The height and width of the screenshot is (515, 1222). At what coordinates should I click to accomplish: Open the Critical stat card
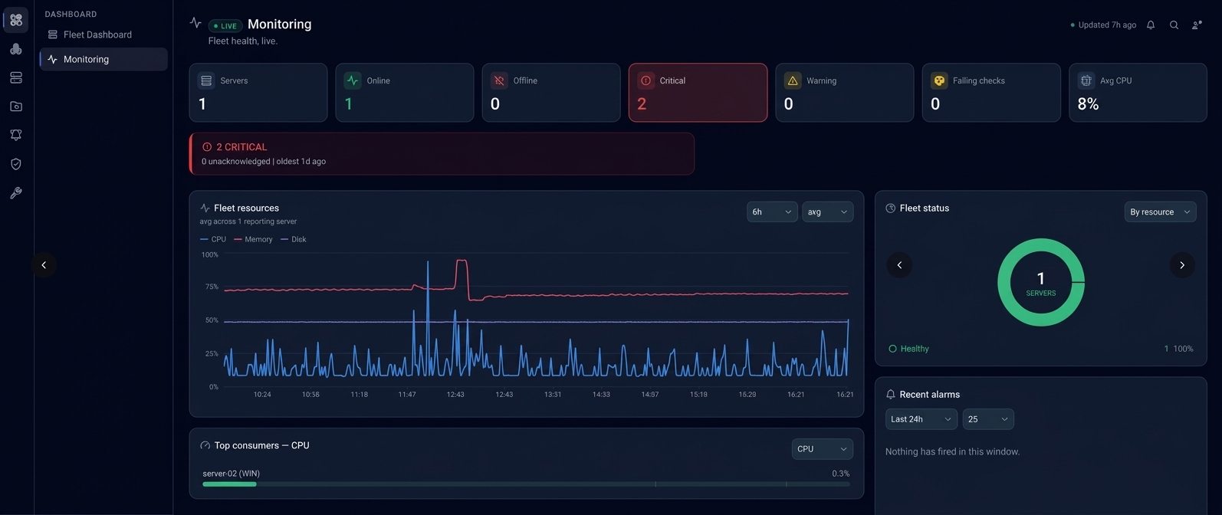pos(698,93)
